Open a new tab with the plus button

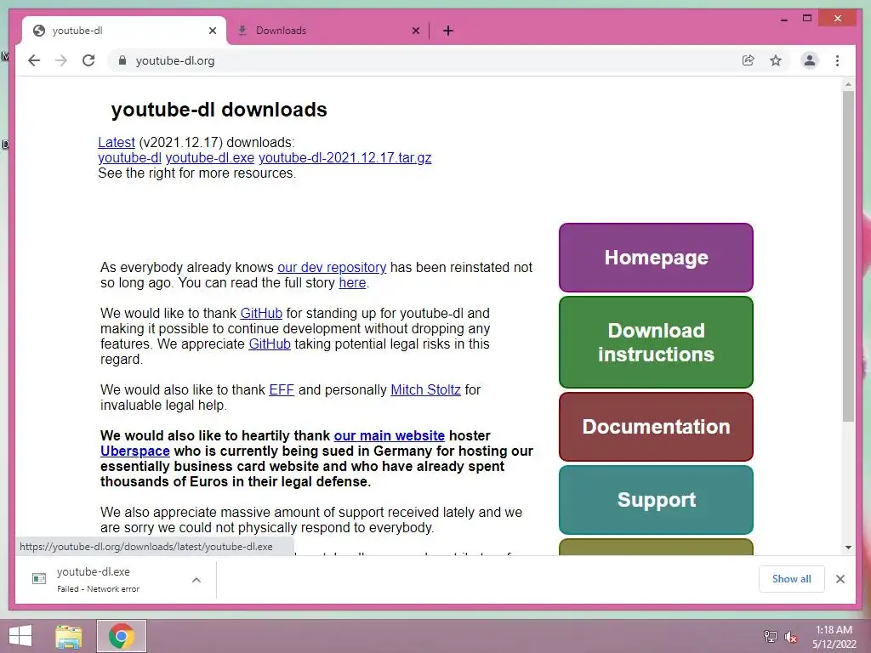click(x=447, y=31)
